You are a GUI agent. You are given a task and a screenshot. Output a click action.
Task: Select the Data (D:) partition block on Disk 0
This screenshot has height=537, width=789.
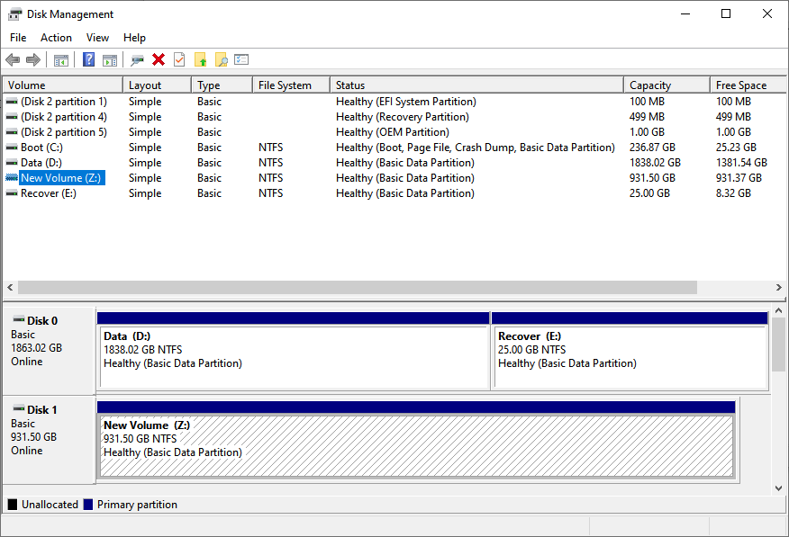(294, 356)
